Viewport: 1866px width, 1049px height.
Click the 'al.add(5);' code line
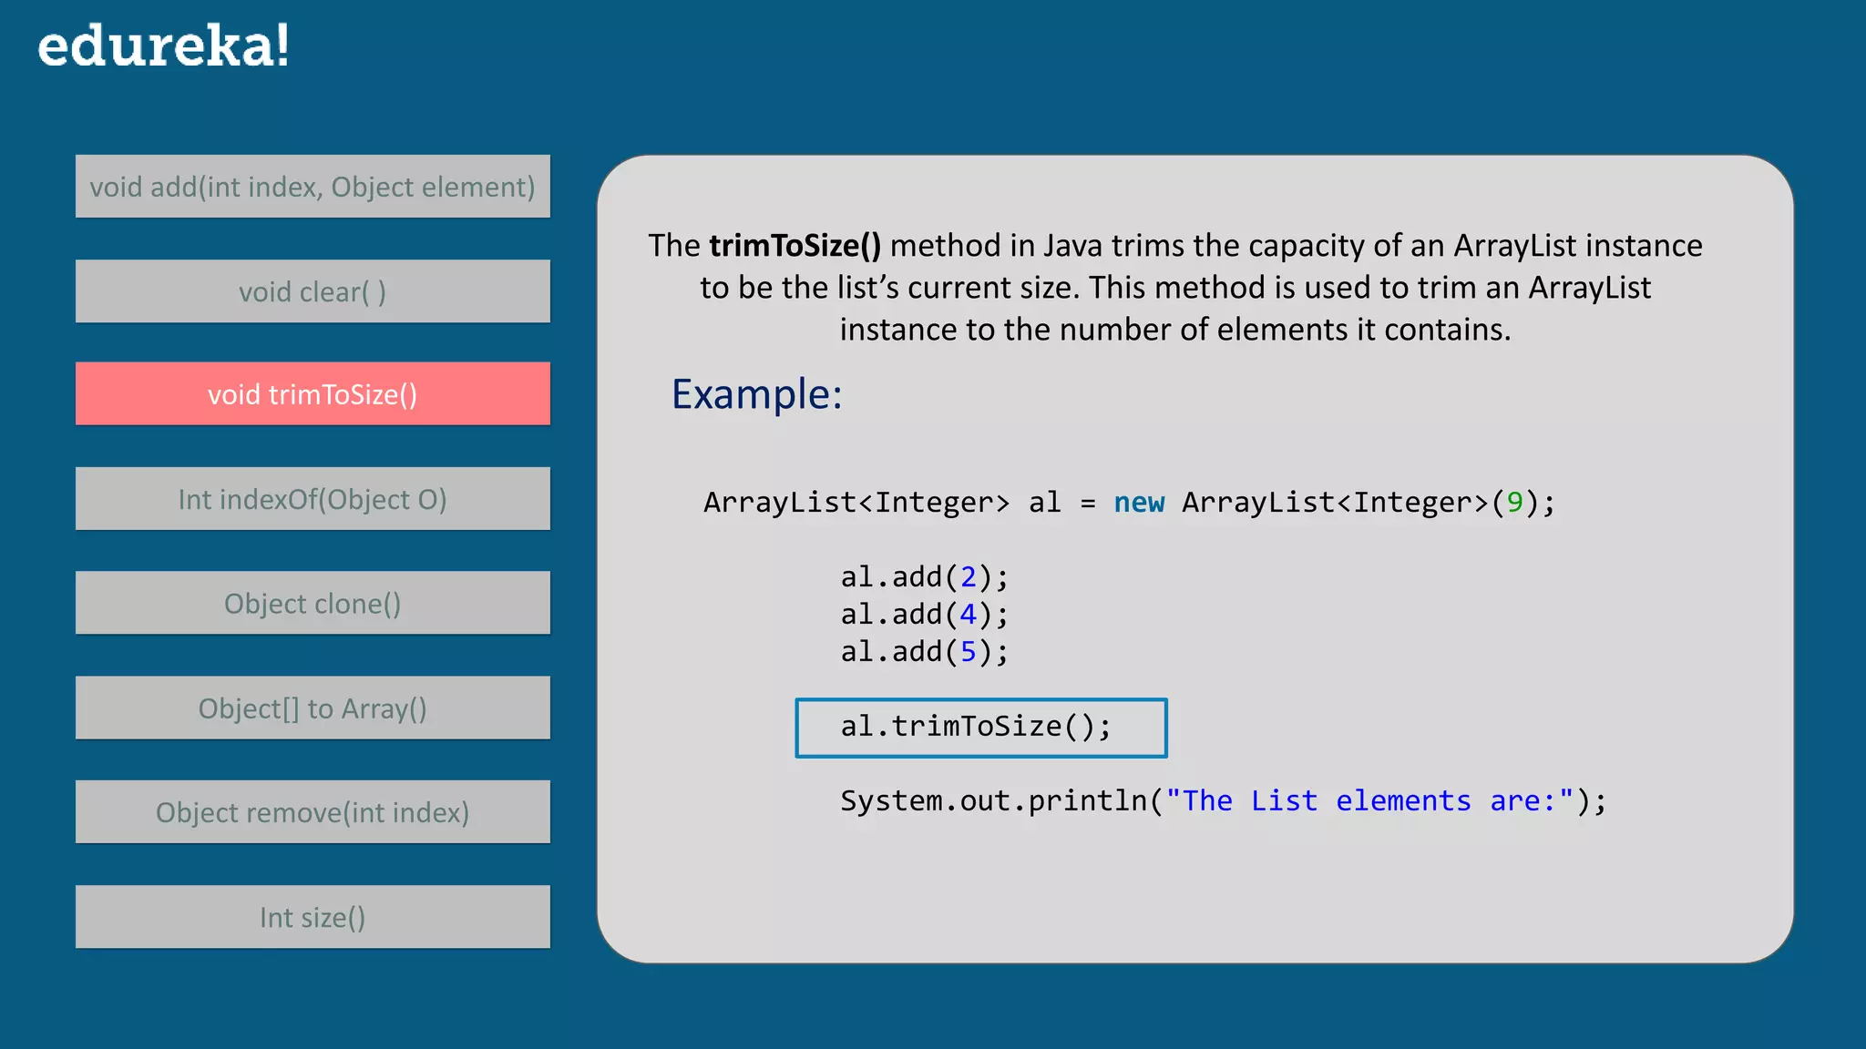924,652
